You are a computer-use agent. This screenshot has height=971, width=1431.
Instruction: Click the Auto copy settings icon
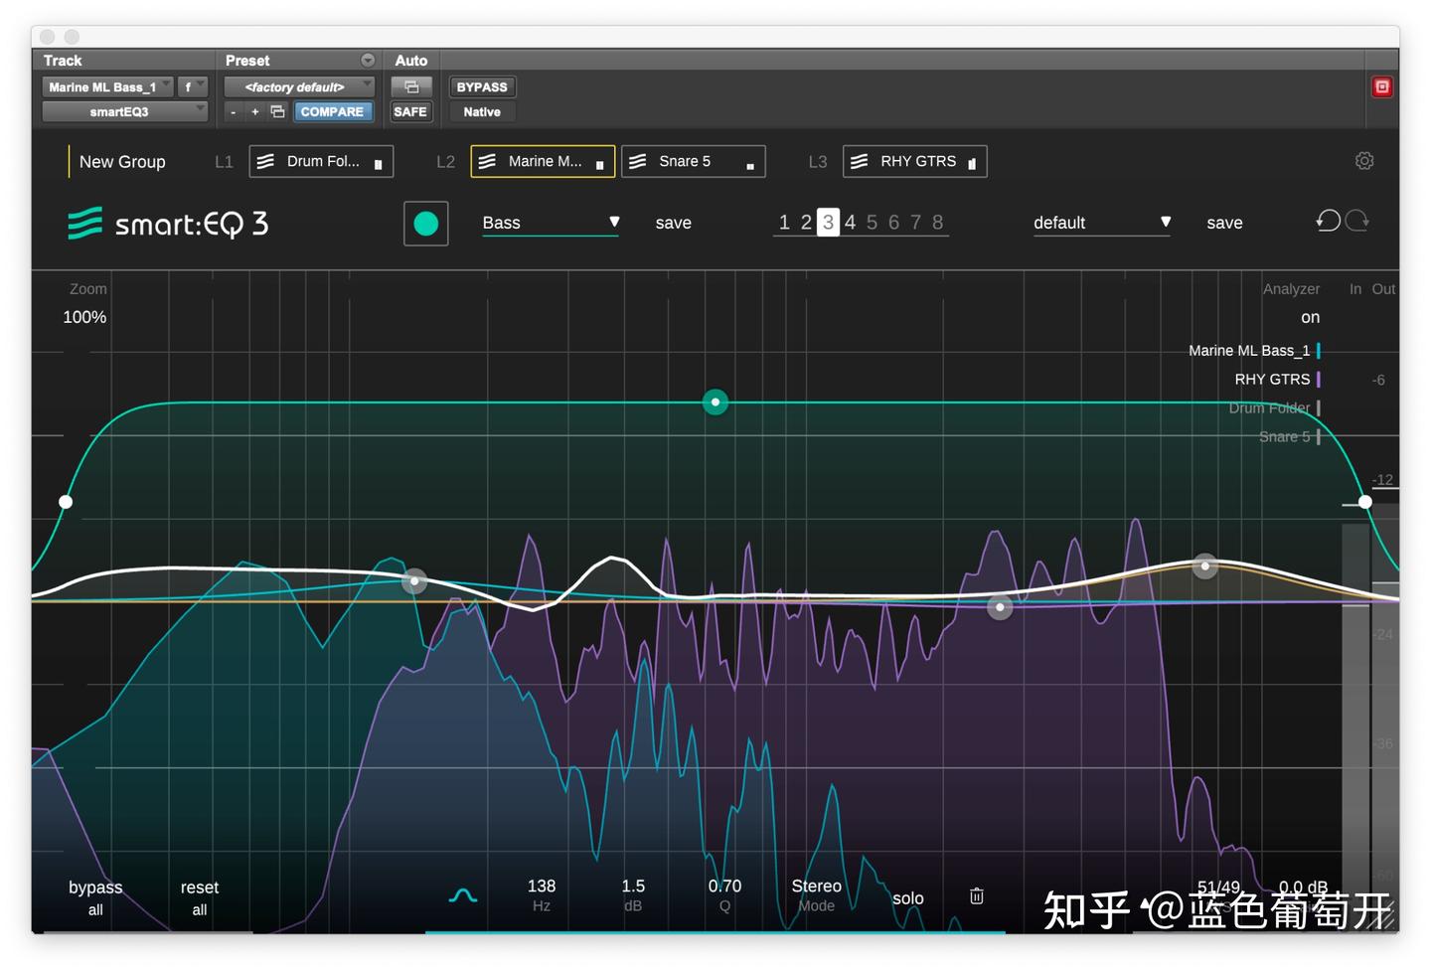pos(411,86)
